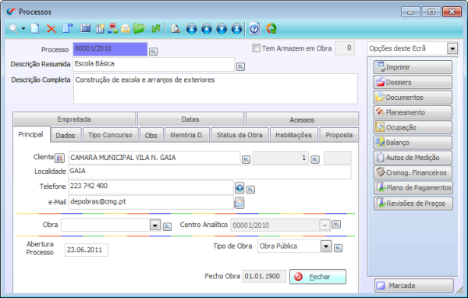
Task: Click the blue phone dial icon
Action: (x=239, y=188)
